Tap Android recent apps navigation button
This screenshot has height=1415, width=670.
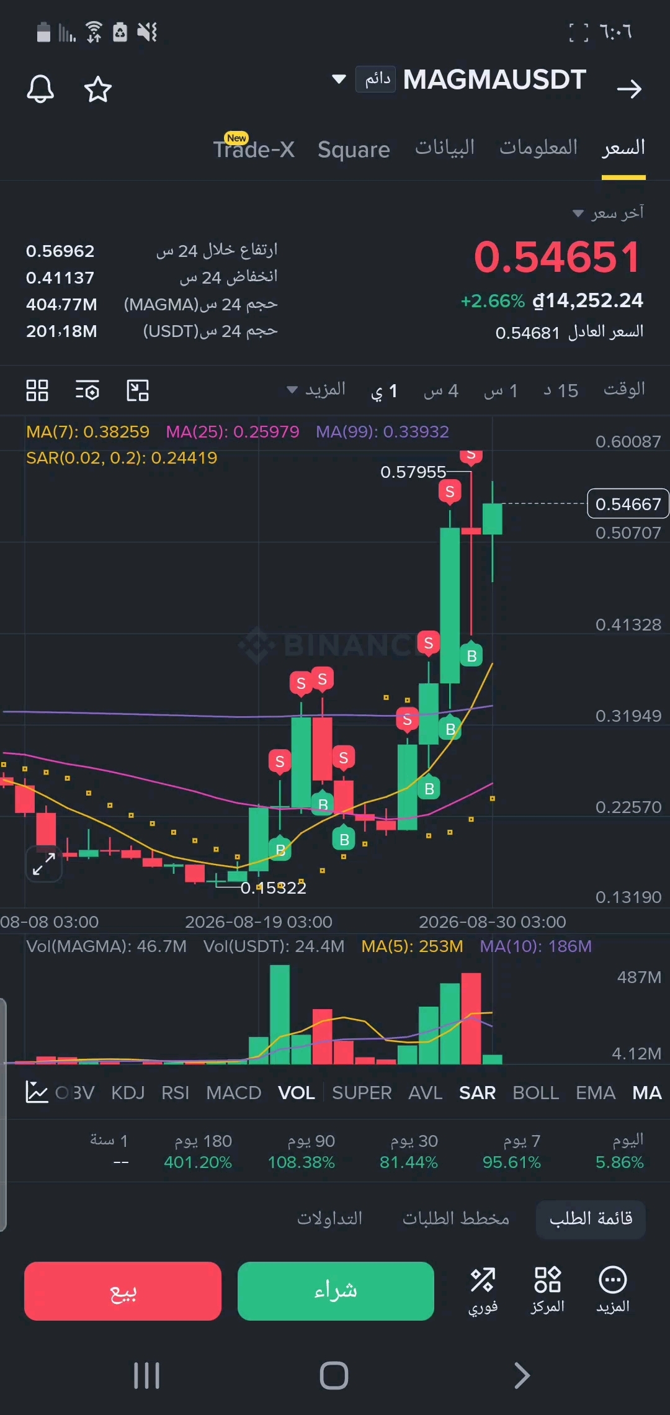[147, 1376]
